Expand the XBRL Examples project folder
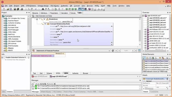The height and width of the screenshot is (97, 172). 4,39
